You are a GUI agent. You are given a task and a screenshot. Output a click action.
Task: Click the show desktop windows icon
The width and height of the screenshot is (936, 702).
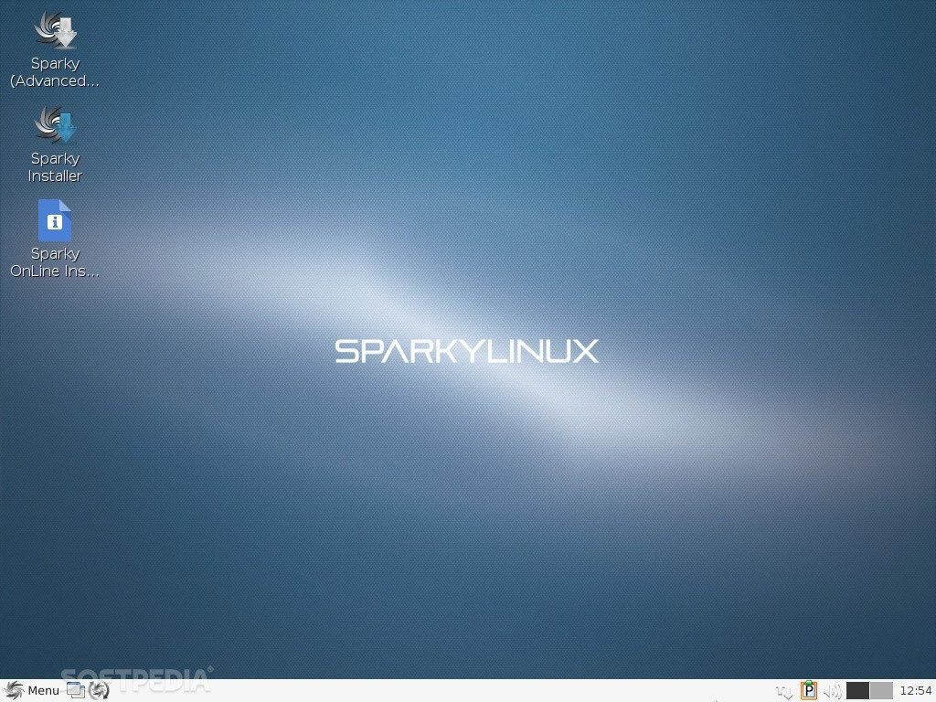coord(76,691)
